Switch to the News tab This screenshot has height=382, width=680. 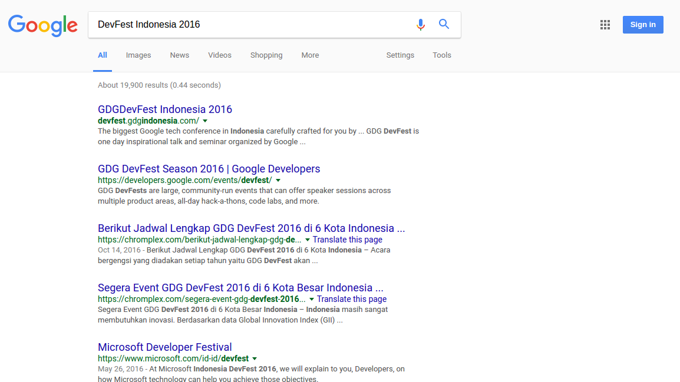pyautogui.click(x=180, y=55)
